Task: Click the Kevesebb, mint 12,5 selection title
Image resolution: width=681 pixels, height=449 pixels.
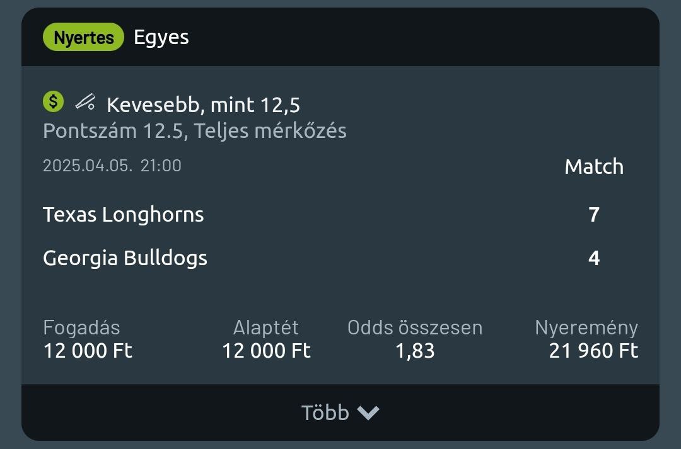Action: (203, 105)
